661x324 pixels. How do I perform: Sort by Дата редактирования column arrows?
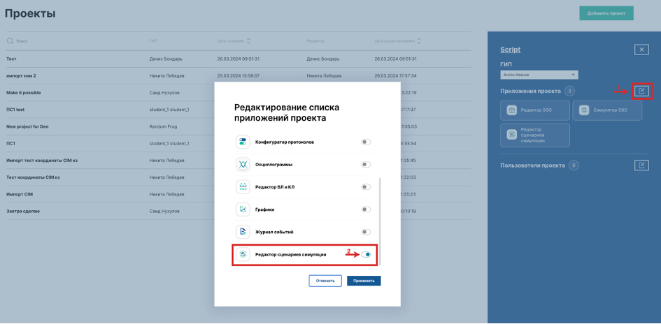(419, 41)
